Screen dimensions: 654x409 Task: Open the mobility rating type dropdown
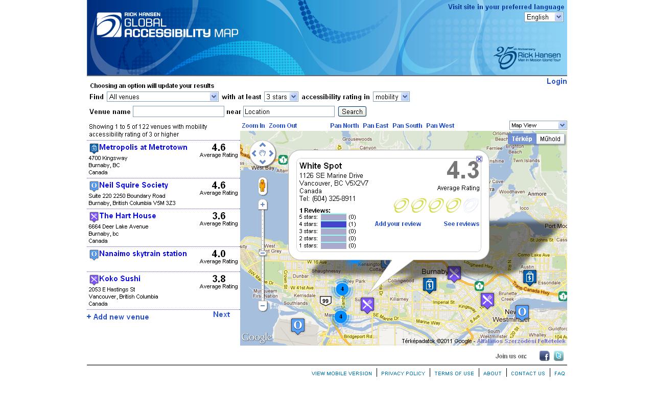(391, 97)
